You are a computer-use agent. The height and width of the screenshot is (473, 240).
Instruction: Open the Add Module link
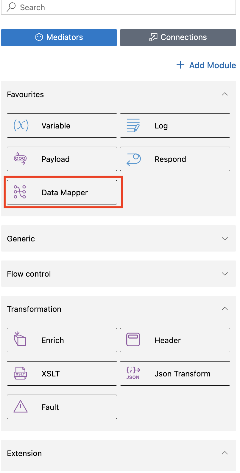coord(206,65)
